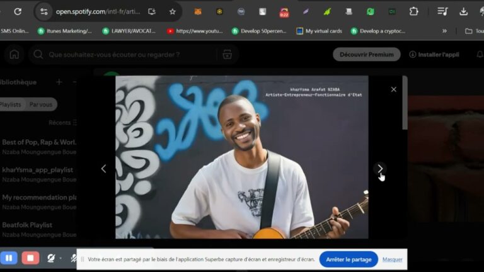Open Best of Pop, Rap & World playlist
The height and width of the screenshot is (272, 484).
[x=38, y=147]
